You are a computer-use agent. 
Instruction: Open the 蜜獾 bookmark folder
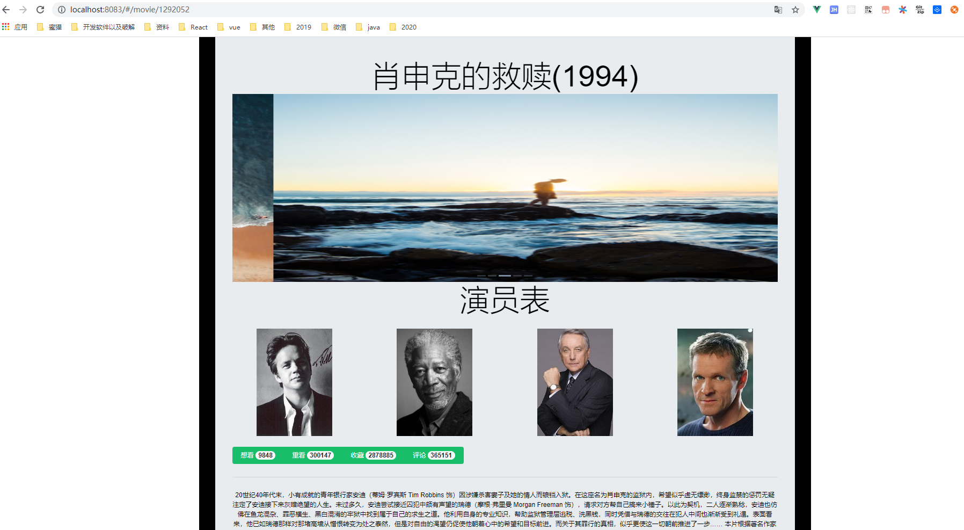point(49,27)
